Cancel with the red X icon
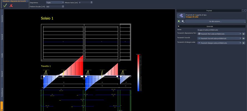 click(11, 6)
